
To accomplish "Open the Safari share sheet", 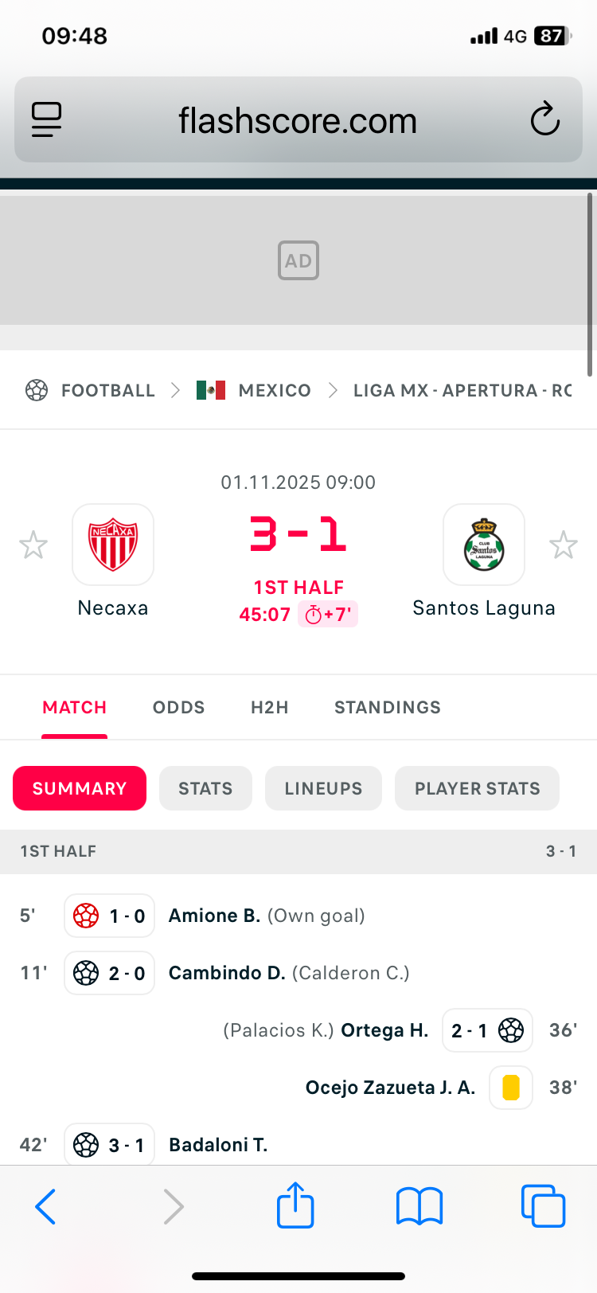I will pyautogui.click(x=295, y=1206).
